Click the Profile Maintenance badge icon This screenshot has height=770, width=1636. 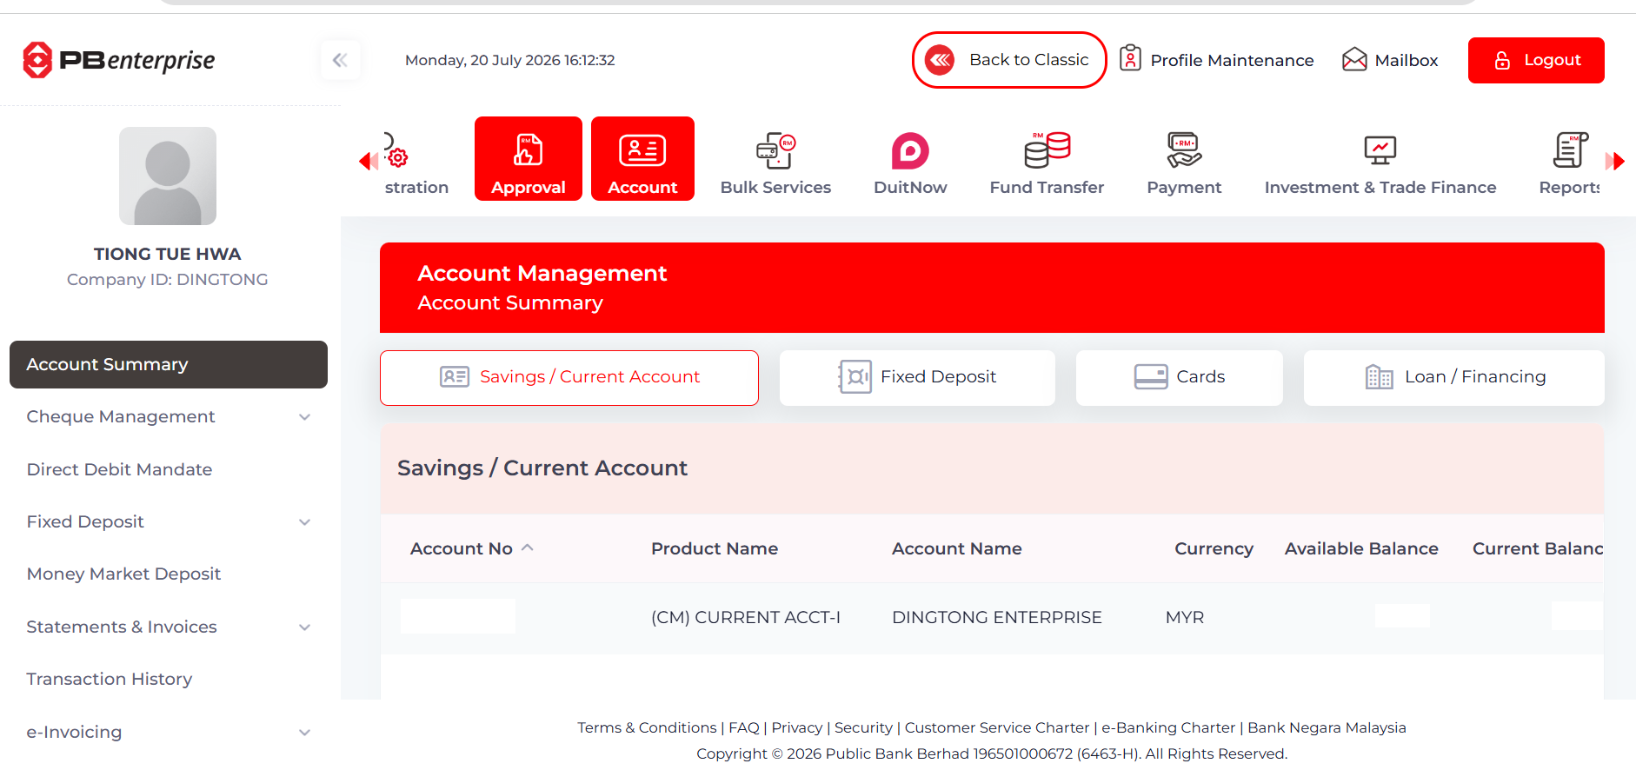click(1130, 58)
